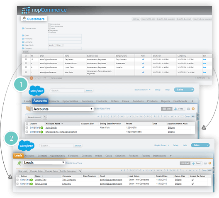This screenshot has height=198, width=219.
Task: Collapse side panel arrow in Accounts window
Action: (x=198, y=116)
